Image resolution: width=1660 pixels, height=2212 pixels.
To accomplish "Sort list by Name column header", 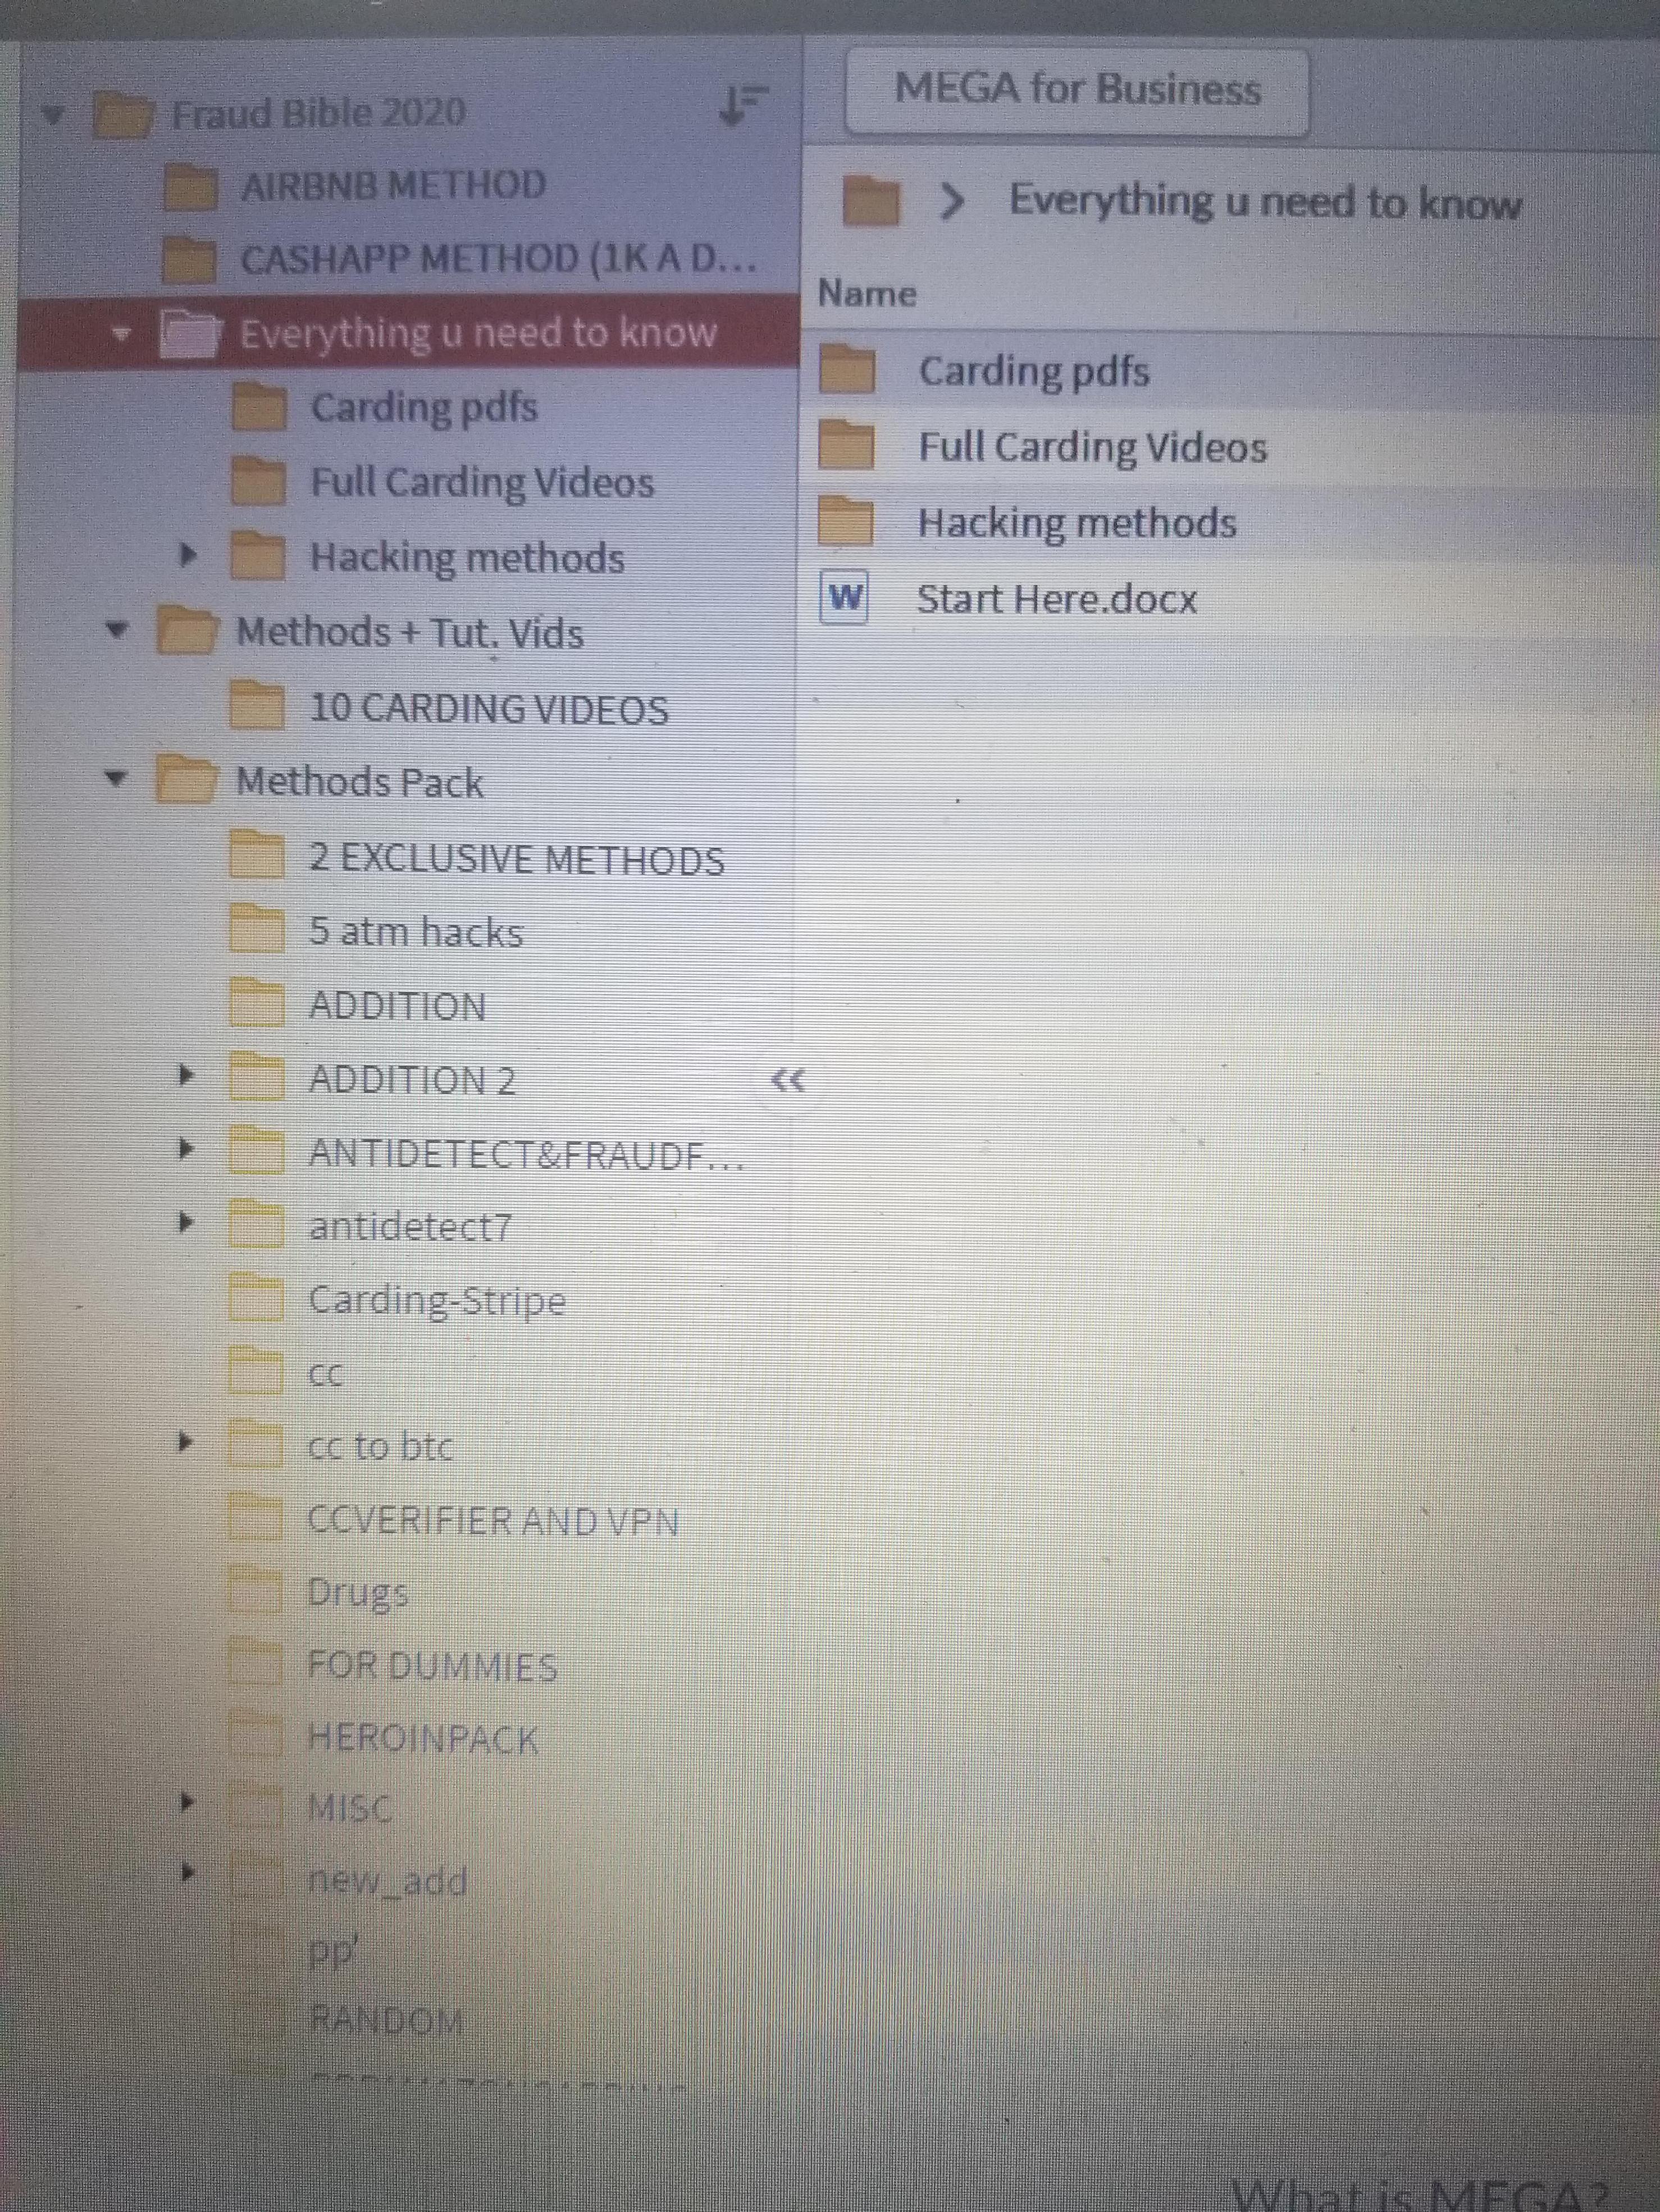I will click(867, 293).
